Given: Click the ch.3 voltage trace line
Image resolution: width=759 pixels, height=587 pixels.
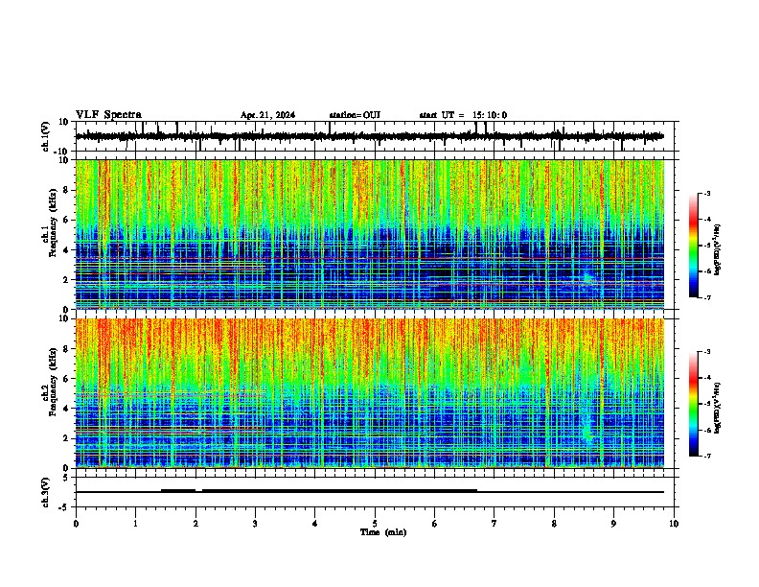Looking at the screenshot, I should pyautogui.click(x=370, y=492).
